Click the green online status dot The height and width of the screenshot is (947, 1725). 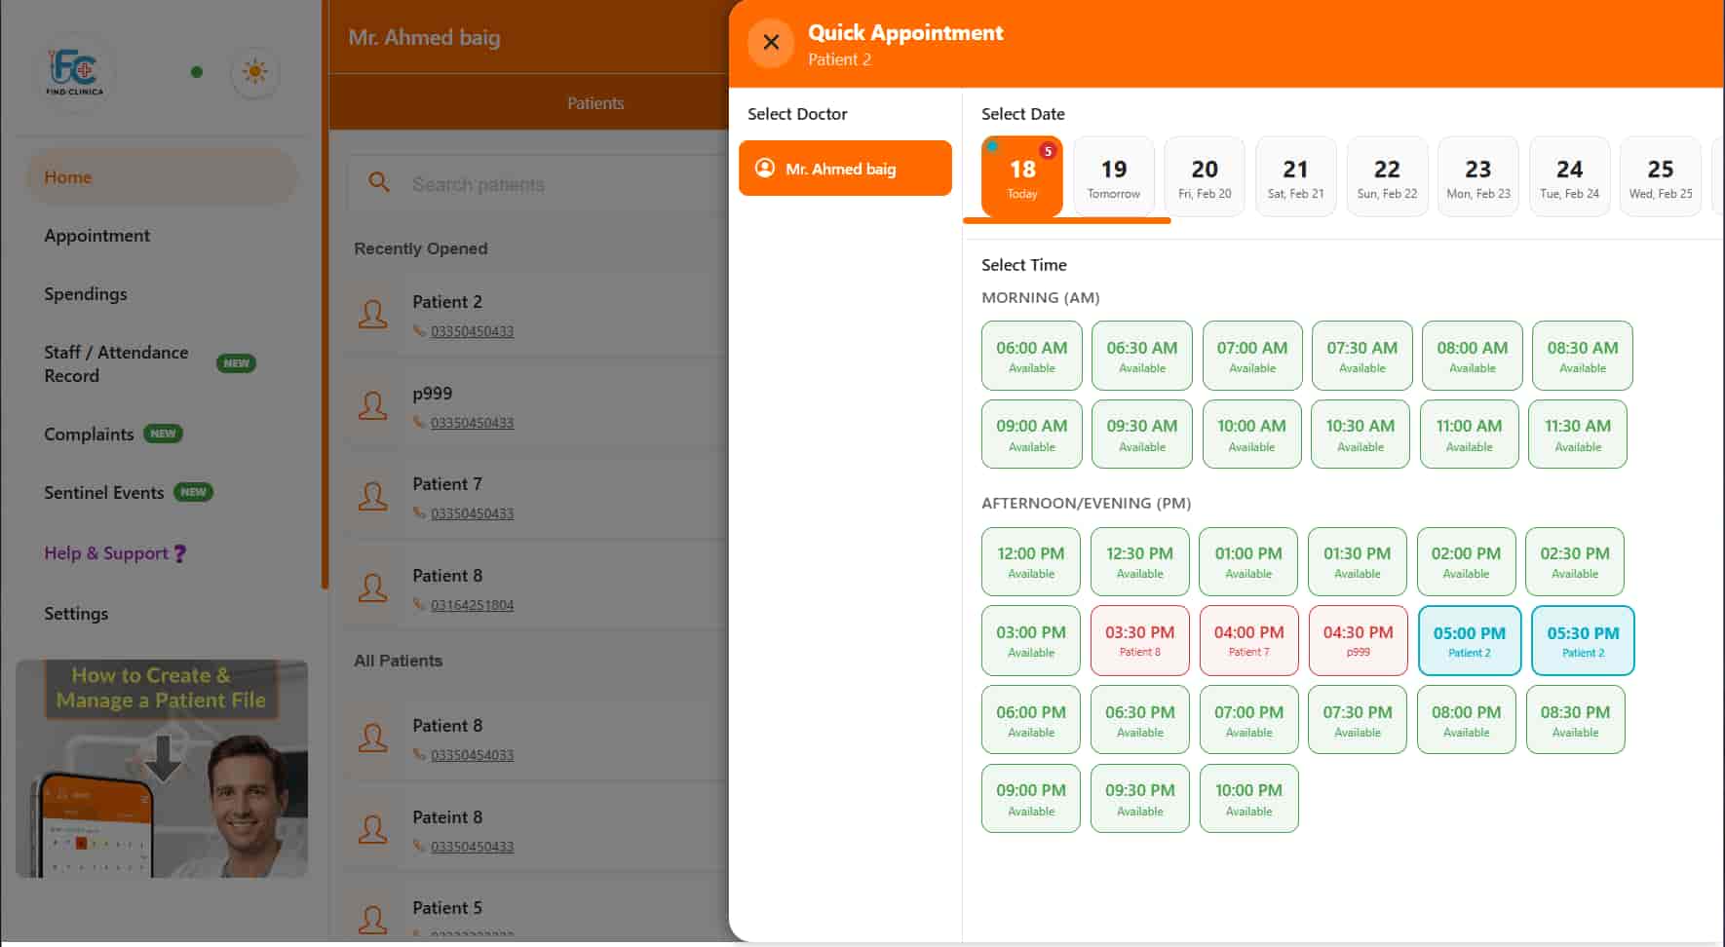coord(197,71)
